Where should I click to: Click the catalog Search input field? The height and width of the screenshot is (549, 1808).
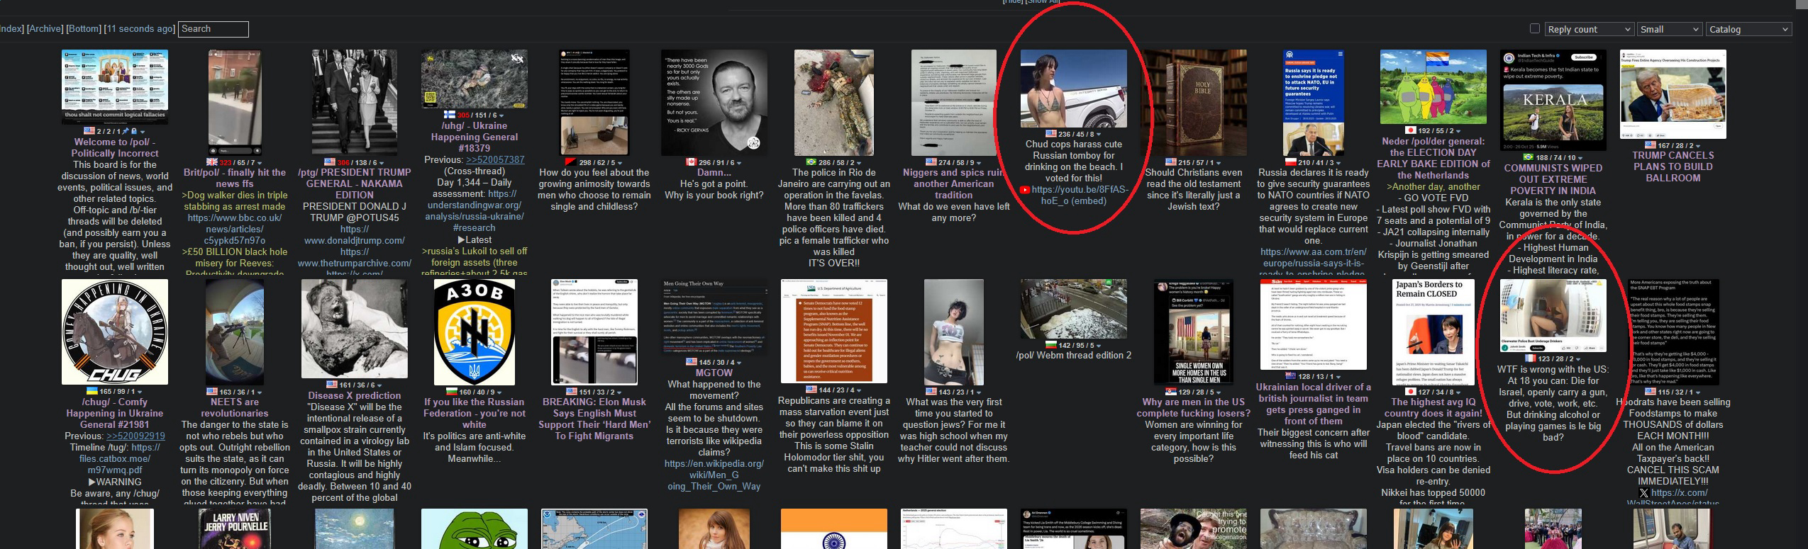(x=213, y=29)
